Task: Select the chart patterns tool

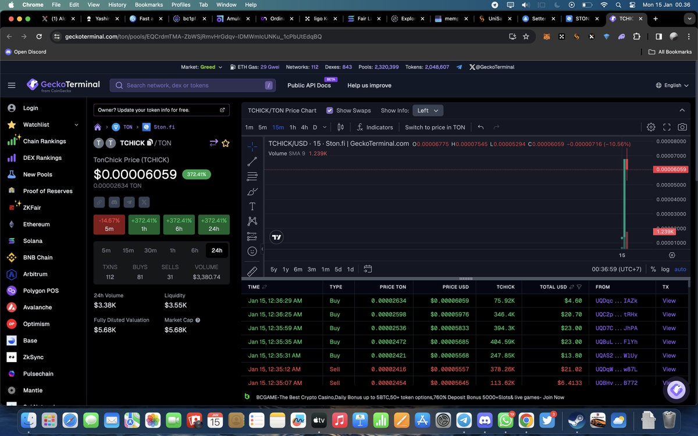Action: click(x=252, y=221)
